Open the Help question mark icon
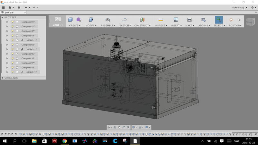This screenshot has width=258, height=145. [253, 7]
